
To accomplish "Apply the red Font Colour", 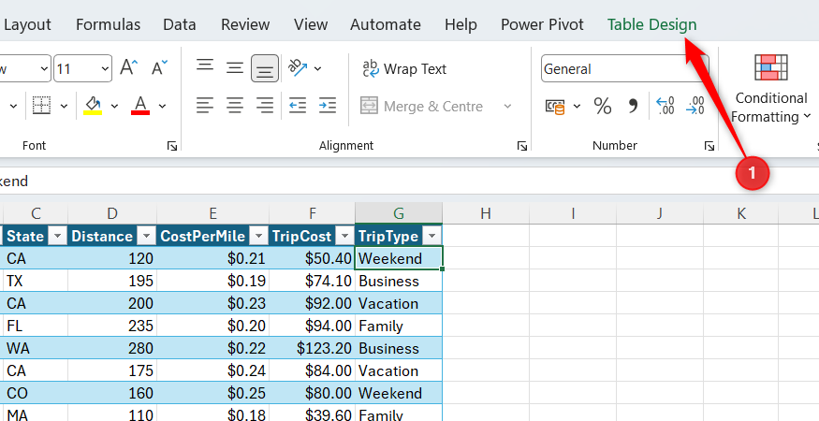I will pyautogui.click(x=140, y=105).
